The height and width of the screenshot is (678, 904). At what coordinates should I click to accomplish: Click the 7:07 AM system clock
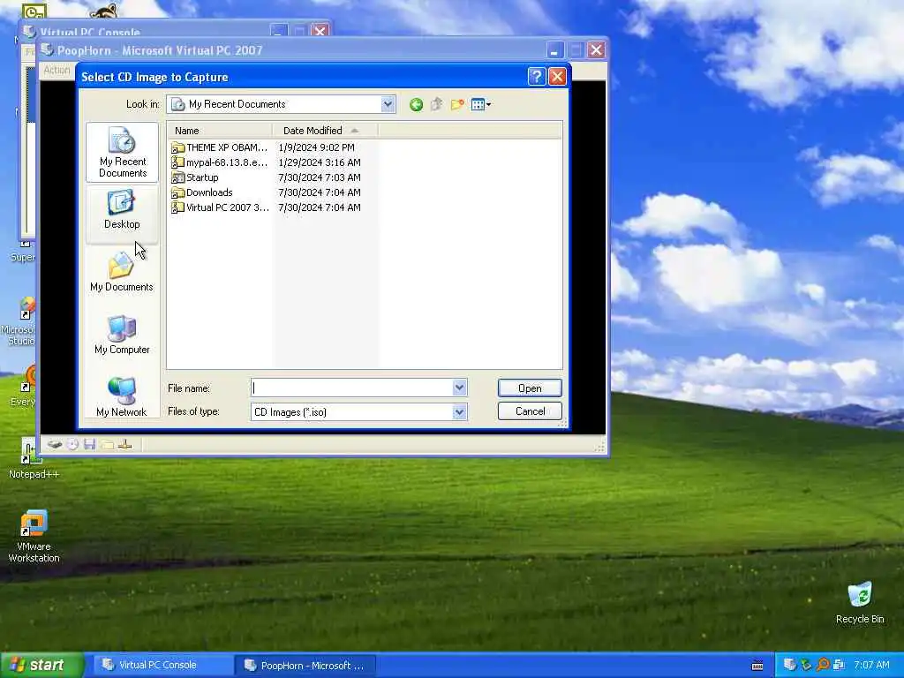[x=871, y=665]
